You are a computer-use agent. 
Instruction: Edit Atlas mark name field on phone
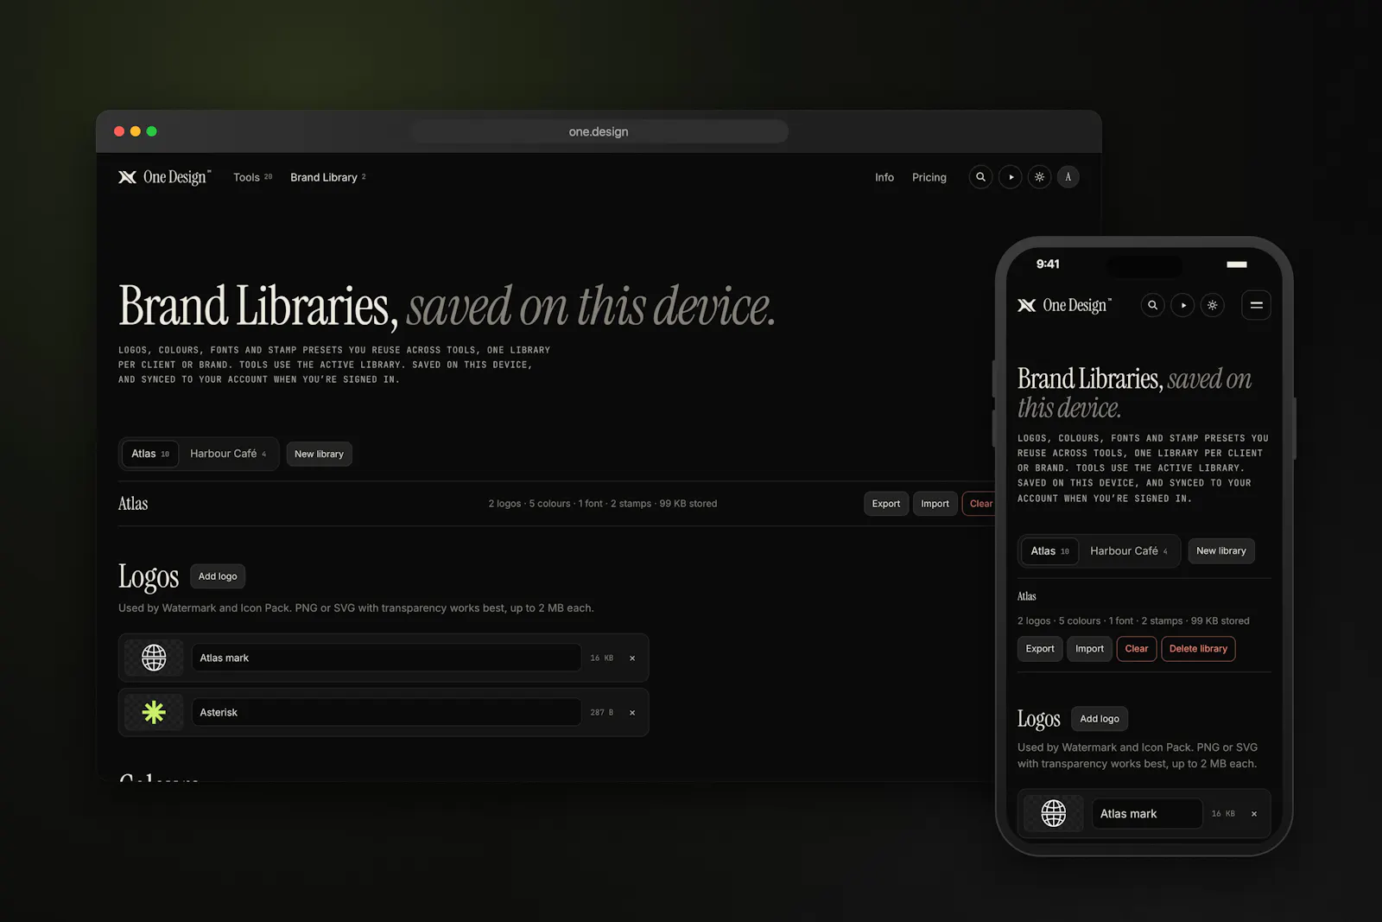1147,814
